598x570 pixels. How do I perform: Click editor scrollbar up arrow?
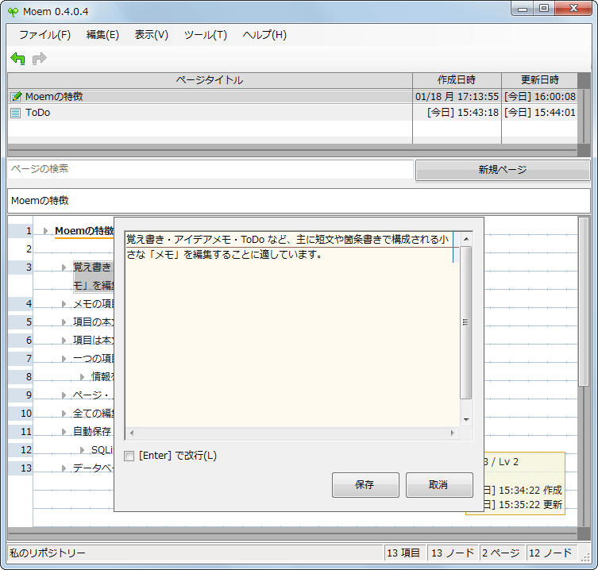point(466,239)
